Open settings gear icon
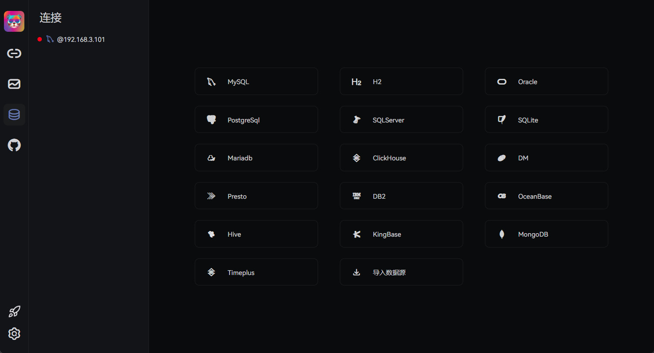Viewport: 654px width, 353px height. pyautogui.click(x=14, y=334)
